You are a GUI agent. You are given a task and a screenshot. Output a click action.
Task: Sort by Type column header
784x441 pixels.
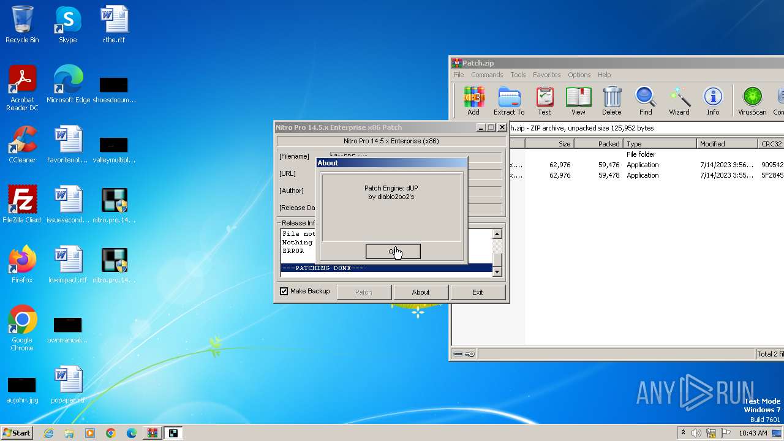[660, 144]
